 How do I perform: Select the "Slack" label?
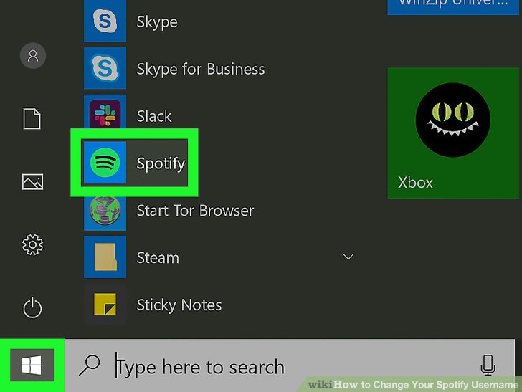(153, 116)
